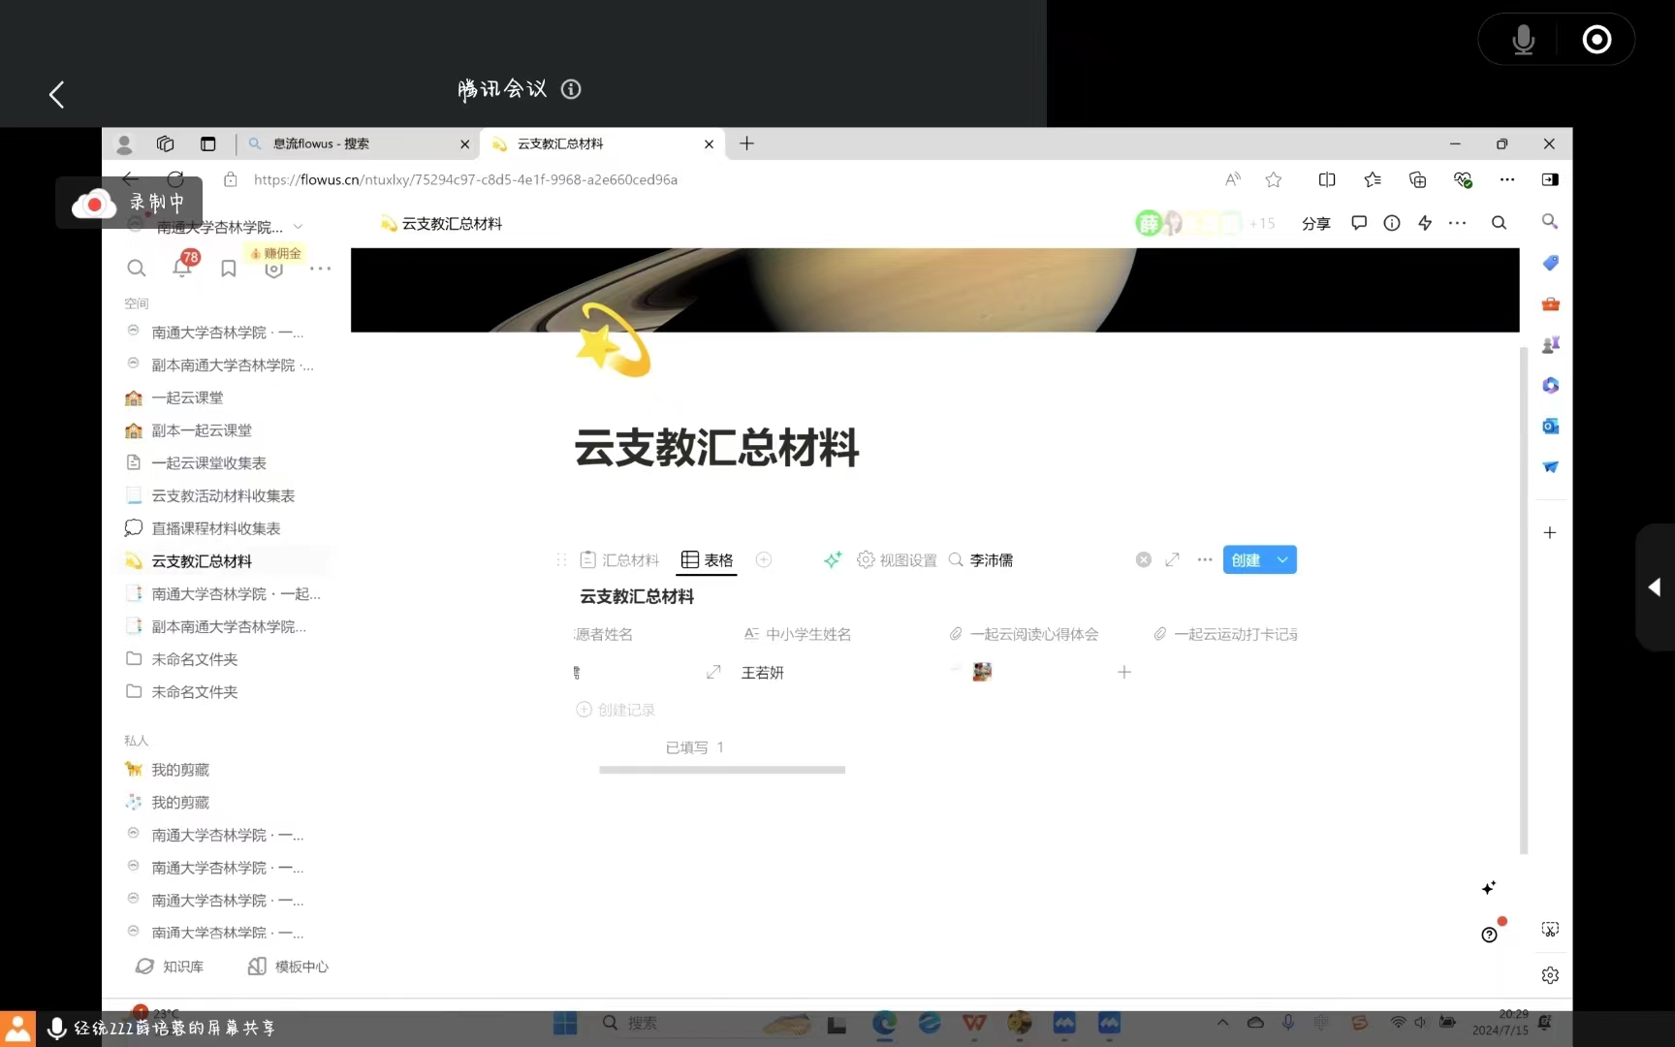The width and height of the screenshot is (1675, 1047).
Task: Click the horizontal scrollbar under the table
Action: (x=722, y=770)
